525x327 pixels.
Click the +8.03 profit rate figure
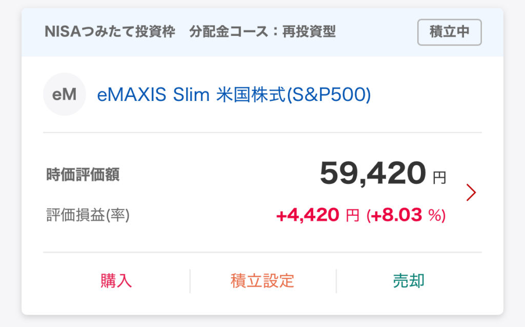click(x=398, y=216)
